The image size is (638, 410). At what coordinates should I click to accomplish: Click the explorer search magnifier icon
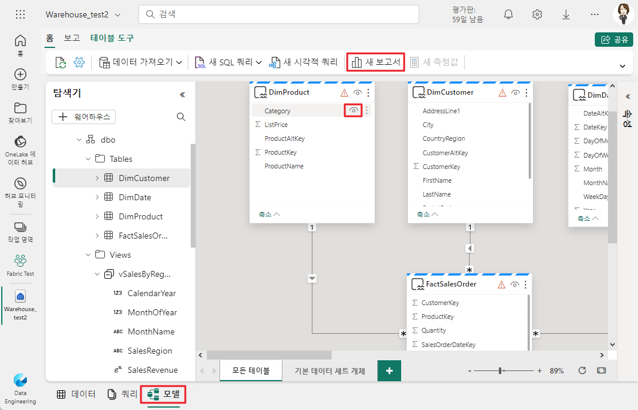point(181,117)
